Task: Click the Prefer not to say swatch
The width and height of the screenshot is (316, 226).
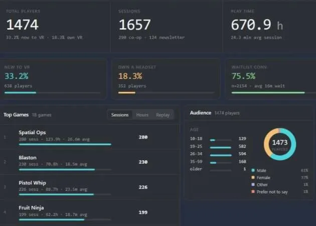Action: pyautogui.click(x=253, y=191)
